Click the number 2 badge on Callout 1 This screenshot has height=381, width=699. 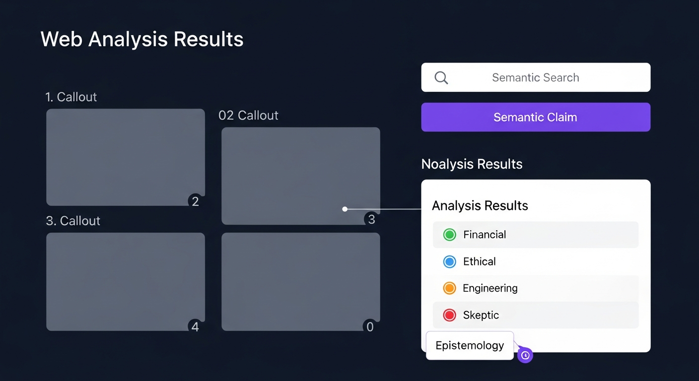pos(195,201)
